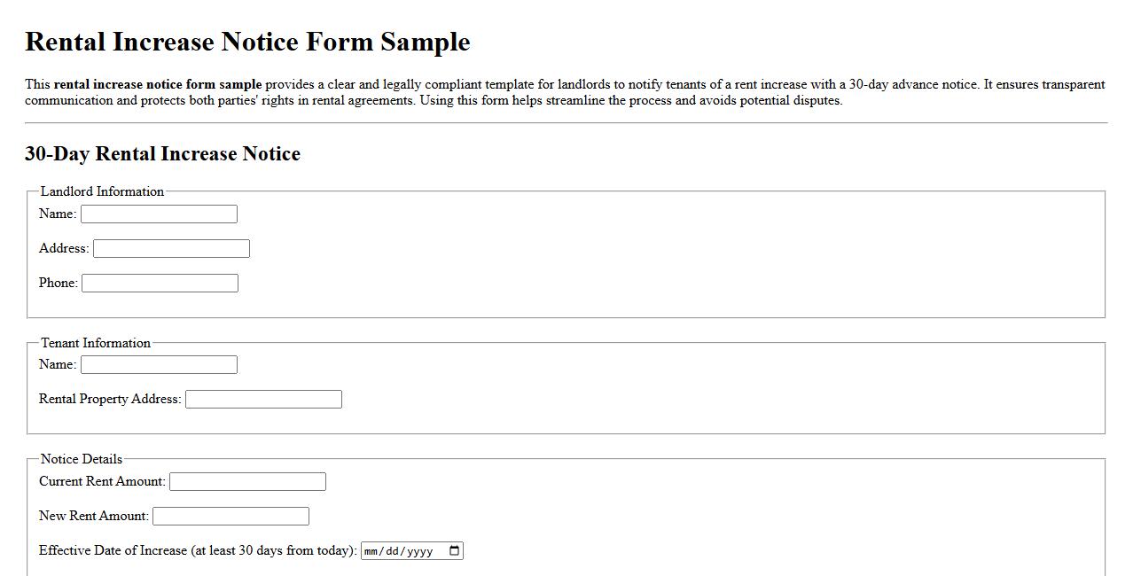Click the Landlord Phone input field
The image size is (1133, 576).
click(x=160, y=283)
